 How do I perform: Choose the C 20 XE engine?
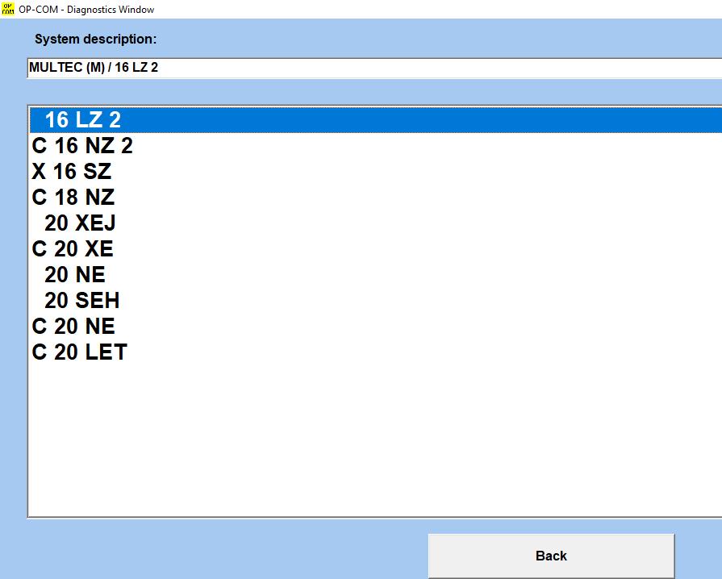(x=376, y=249)
